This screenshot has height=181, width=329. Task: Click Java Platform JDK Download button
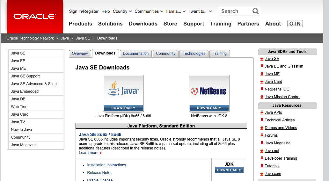tap(123, 108)
